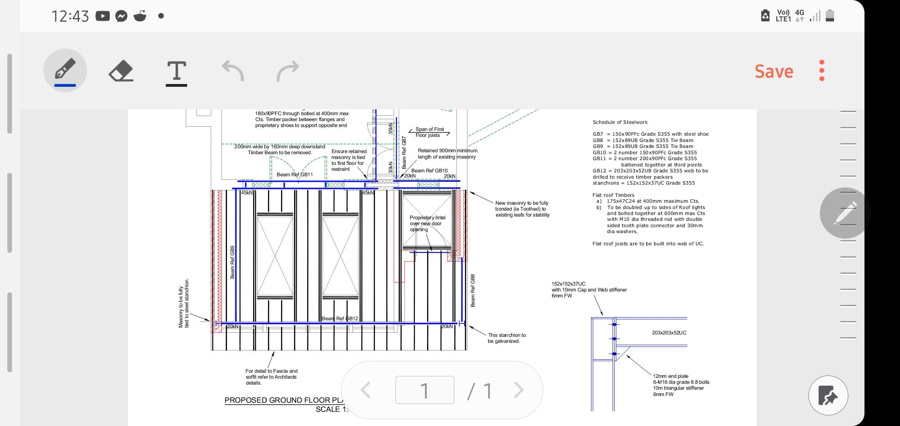Tap '200mm wide by 160mm deep downstand' note
Image resolution: width=900 pixels, height=426 pixels.
(280, 149)
